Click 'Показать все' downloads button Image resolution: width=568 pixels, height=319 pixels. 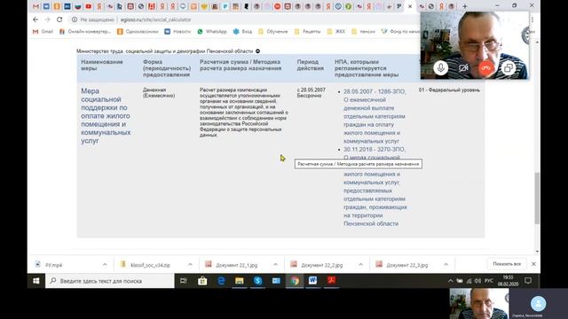click(x=507, y=264)
